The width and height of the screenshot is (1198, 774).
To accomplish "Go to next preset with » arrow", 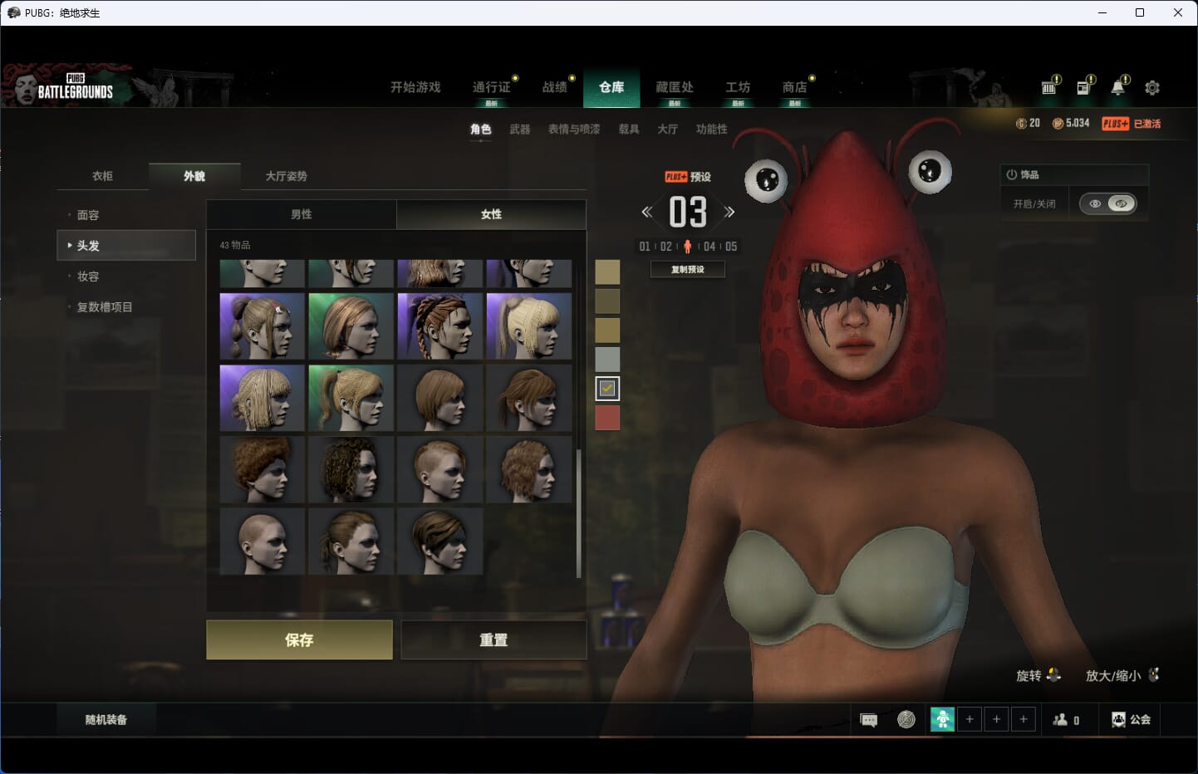I will click(729, 212).
